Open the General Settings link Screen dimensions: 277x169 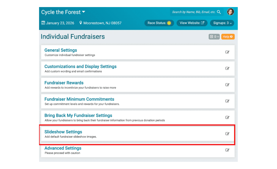(61, 50)
